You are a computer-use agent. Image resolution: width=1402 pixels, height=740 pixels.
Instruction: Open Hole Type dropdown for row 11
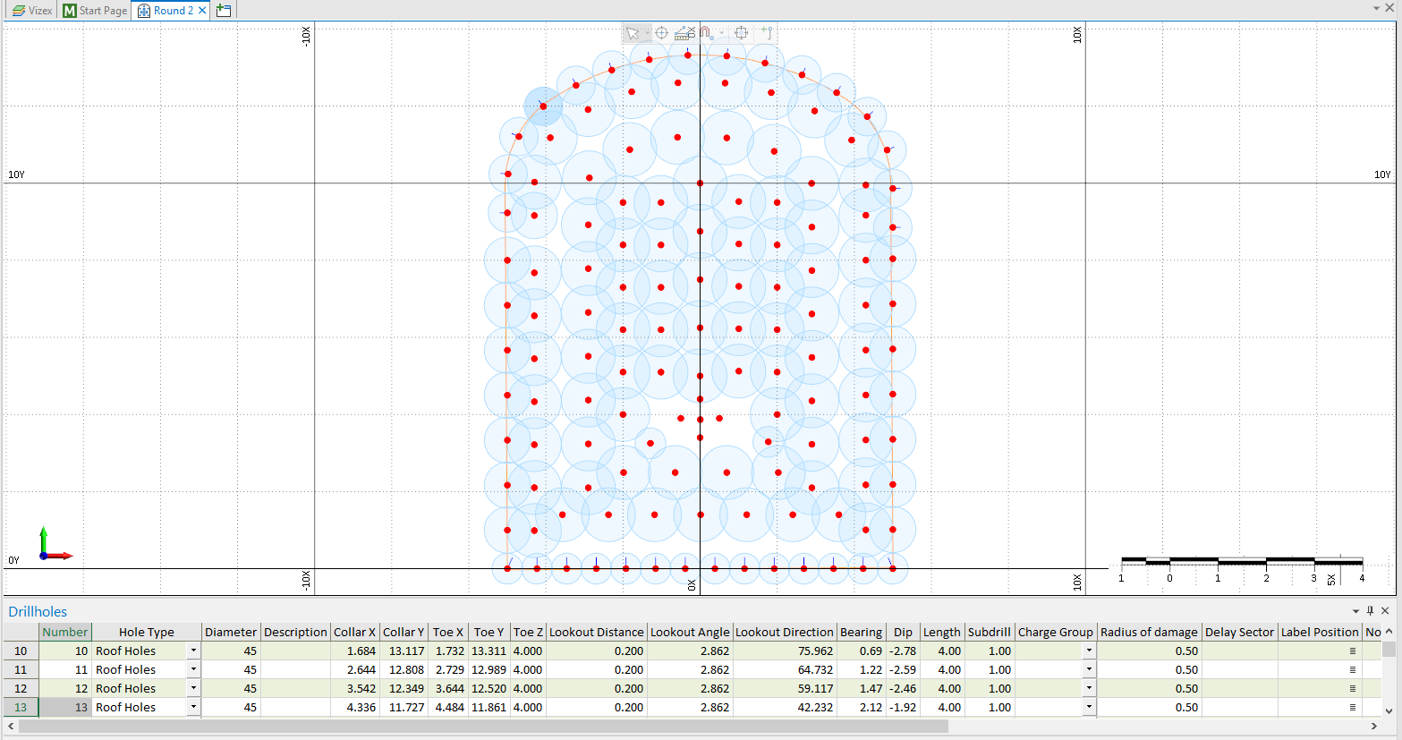193,670
